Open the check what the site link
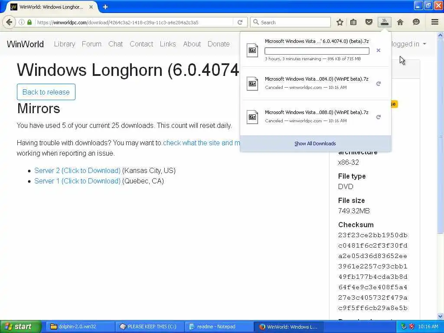The image size is (444, 333). [201, 143]
